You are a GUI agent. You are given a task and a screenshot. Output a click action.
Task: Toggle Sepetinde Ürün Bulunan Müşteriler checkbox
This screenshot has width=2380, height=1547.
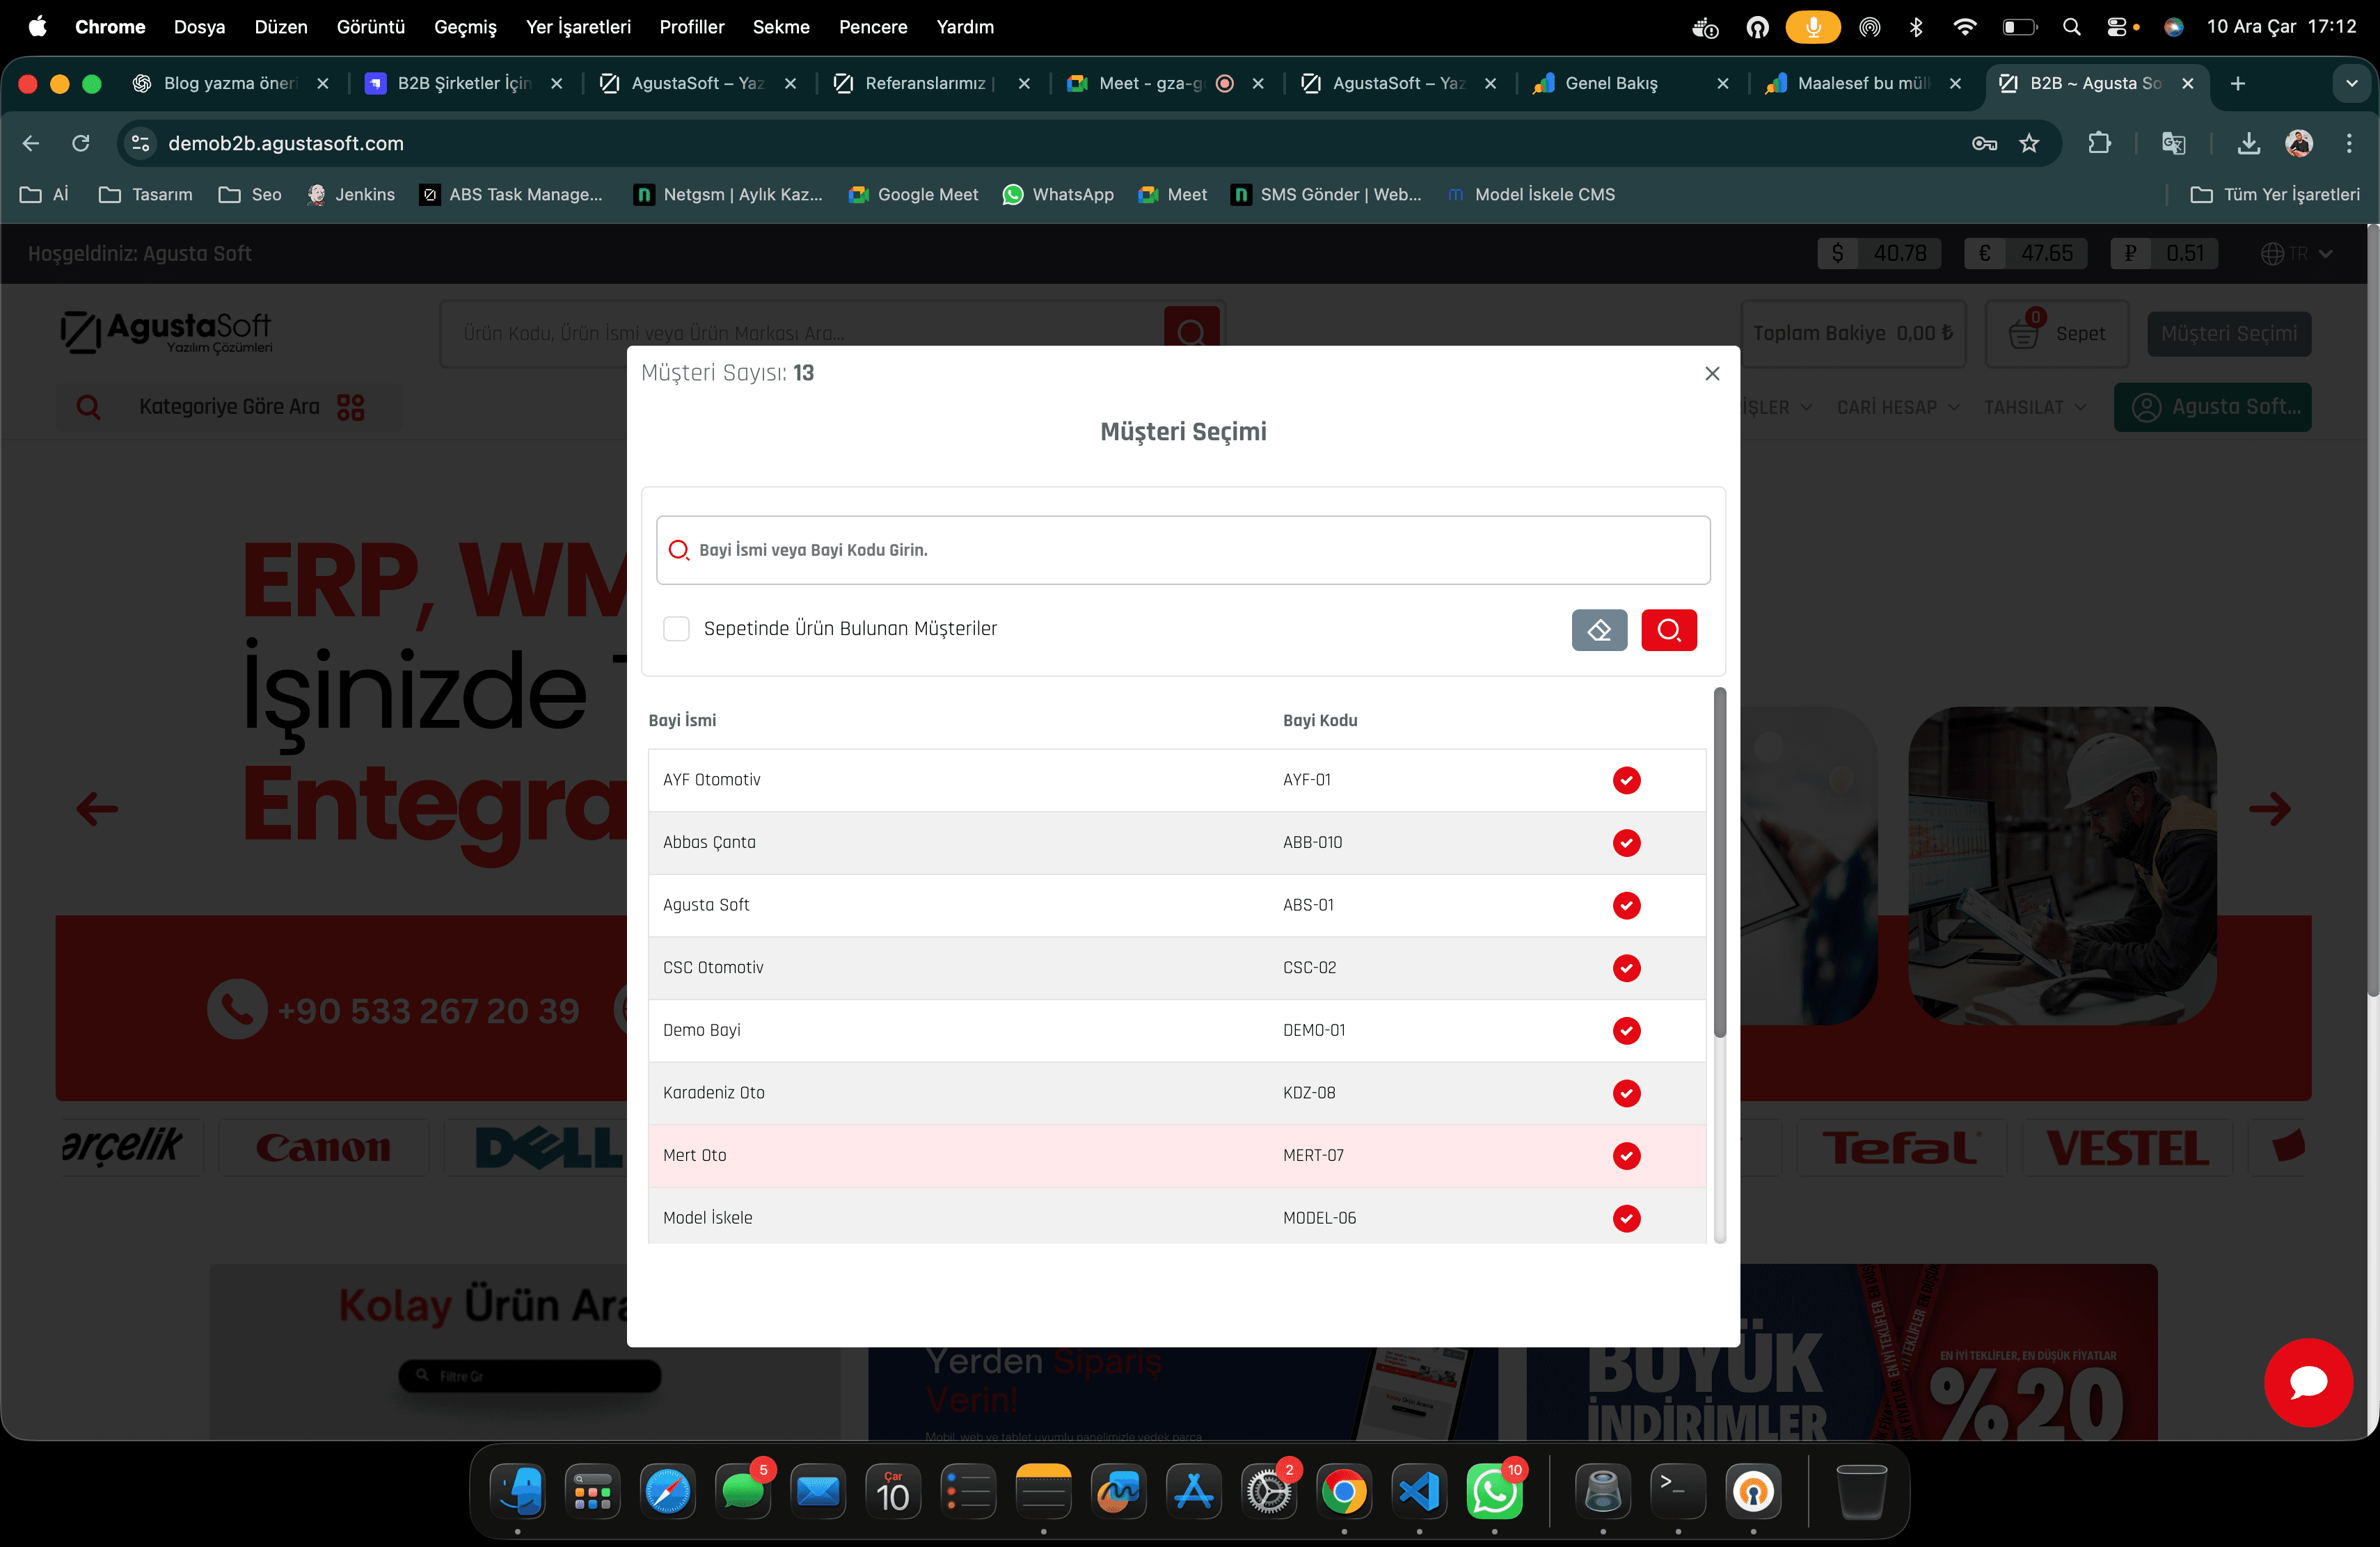click(x=676, y=629)
